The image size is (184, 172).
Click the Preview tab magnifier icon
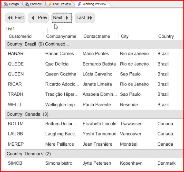click(x=27, y=4)
